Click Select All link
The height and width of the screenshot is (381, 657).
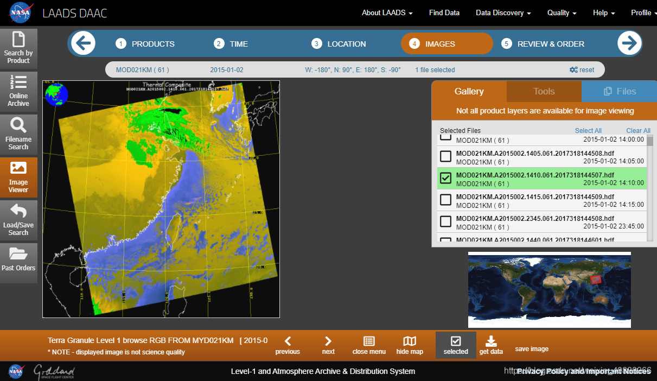pos(588,130)
